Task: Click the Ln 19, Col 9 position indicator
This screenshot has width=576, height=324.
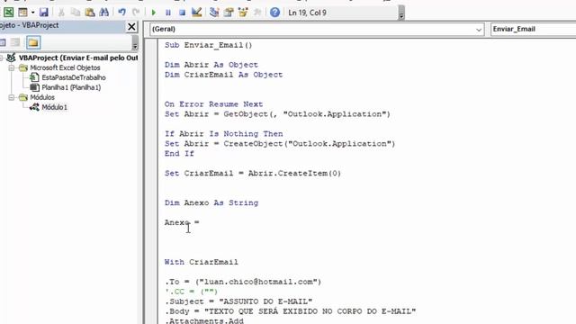Action: click(x=307, y=13)
